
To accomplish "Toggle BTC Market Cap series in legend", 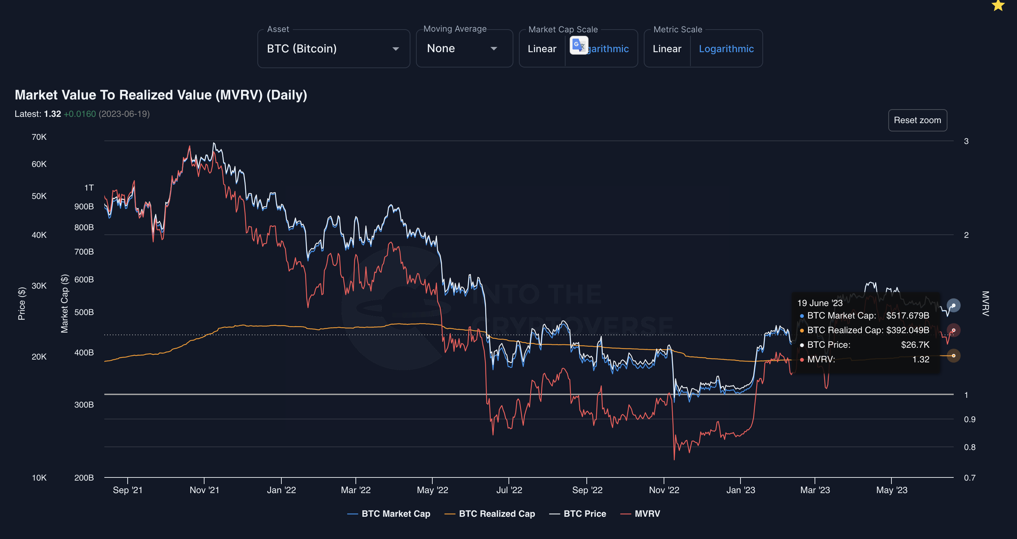I will (395, 513).
